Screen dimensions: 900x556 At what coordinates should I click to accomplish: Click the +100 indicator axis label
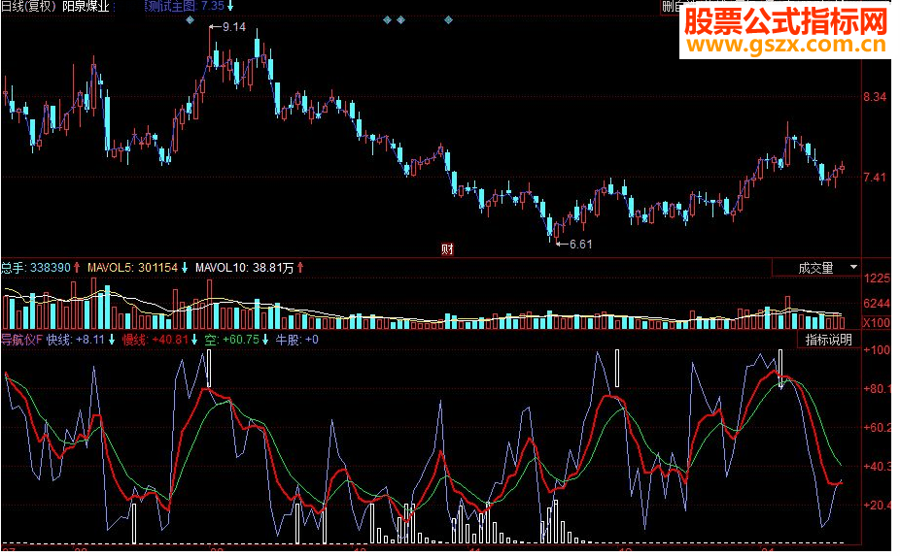tap(877, 349)
